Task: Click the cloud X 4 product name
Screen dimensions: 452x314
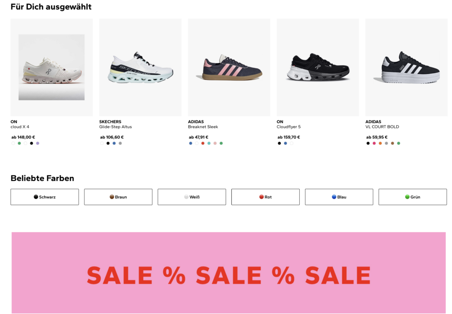Action: tap(20, 127)
